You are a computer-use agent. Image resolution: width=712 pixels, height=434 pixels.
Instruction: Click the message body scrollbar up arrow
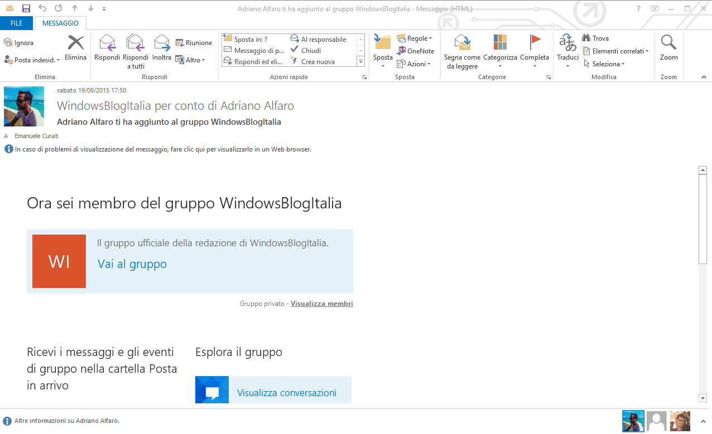pyautogui.click(x=703, y=169)
